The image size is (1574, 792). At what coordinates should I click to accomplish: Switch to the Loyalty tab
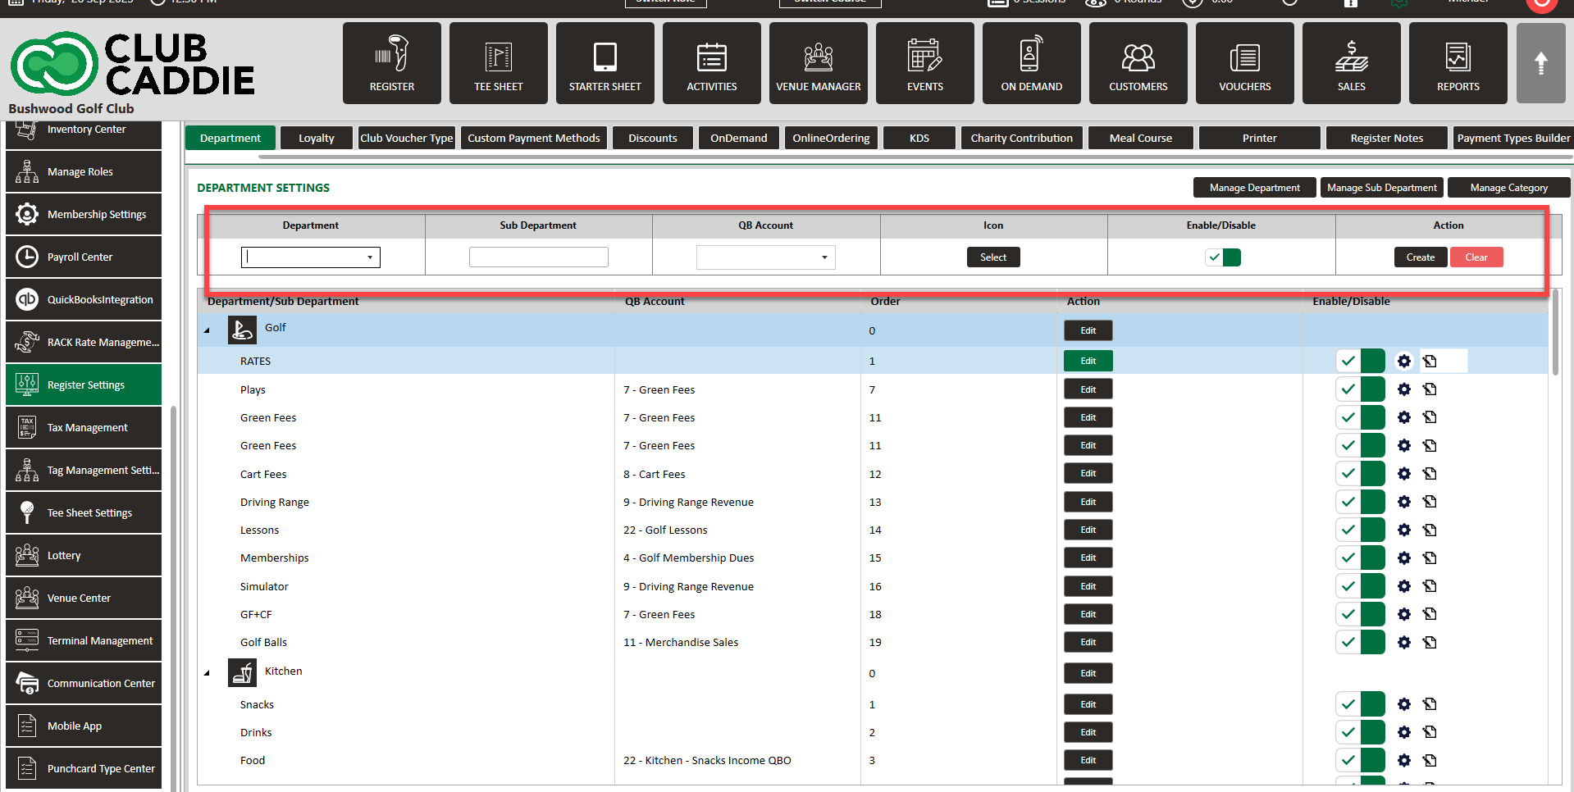316,139
